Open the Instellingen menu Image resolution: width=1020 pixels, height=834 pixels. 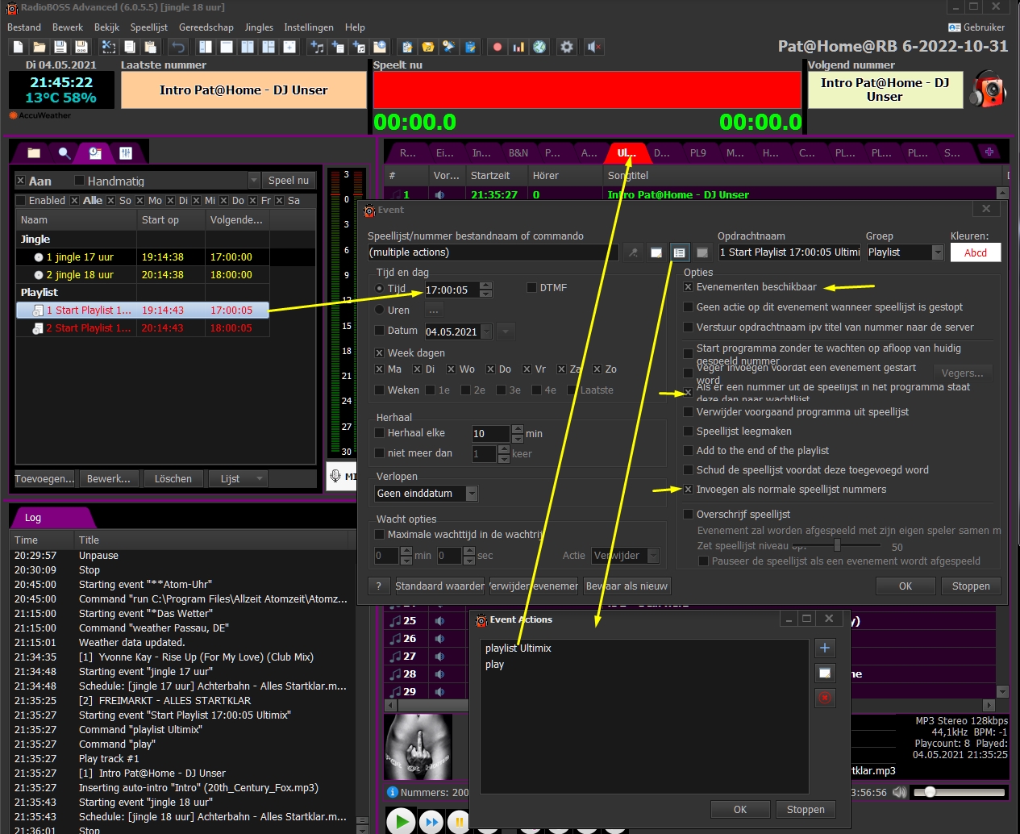(x=309, y=27)
